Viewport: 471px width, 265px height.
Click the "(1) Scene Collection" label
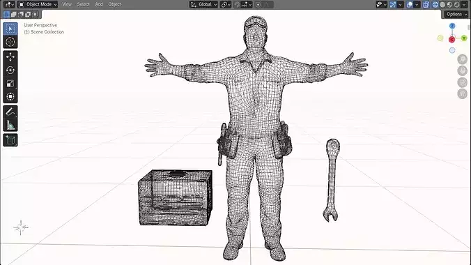pos(44,32)
